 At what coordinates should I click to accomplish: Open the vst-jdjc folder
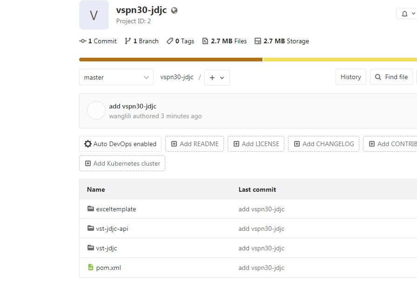[x=106, y=248]
